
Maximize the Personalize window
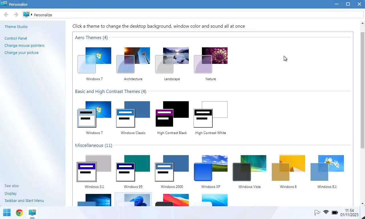[348, 4]
